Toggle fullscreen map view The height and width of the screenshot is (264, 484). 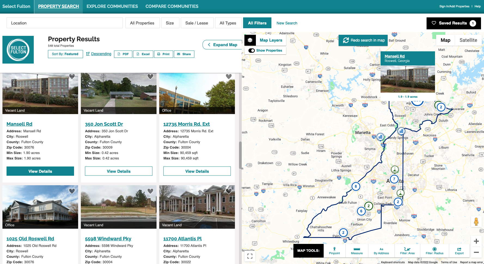(250, 256)
